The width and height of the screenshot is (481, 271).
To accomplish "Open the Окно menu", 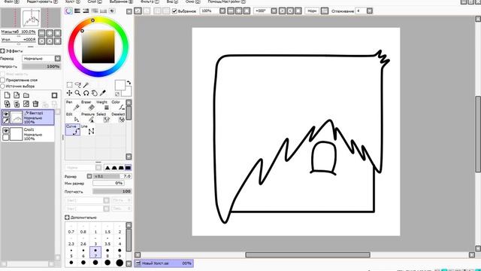I will 192,2.
